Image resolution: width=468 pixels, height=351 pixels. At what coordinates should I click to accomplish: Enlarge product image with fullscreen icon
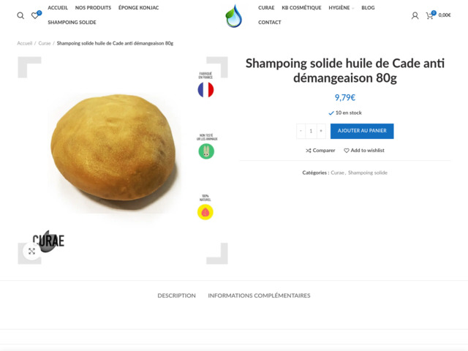(31, 251)
